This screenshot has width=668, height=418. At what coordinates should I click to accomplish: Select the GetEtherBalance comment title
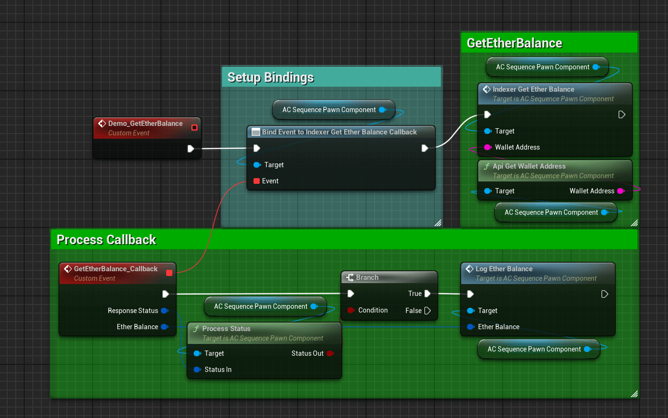[514, 43]
